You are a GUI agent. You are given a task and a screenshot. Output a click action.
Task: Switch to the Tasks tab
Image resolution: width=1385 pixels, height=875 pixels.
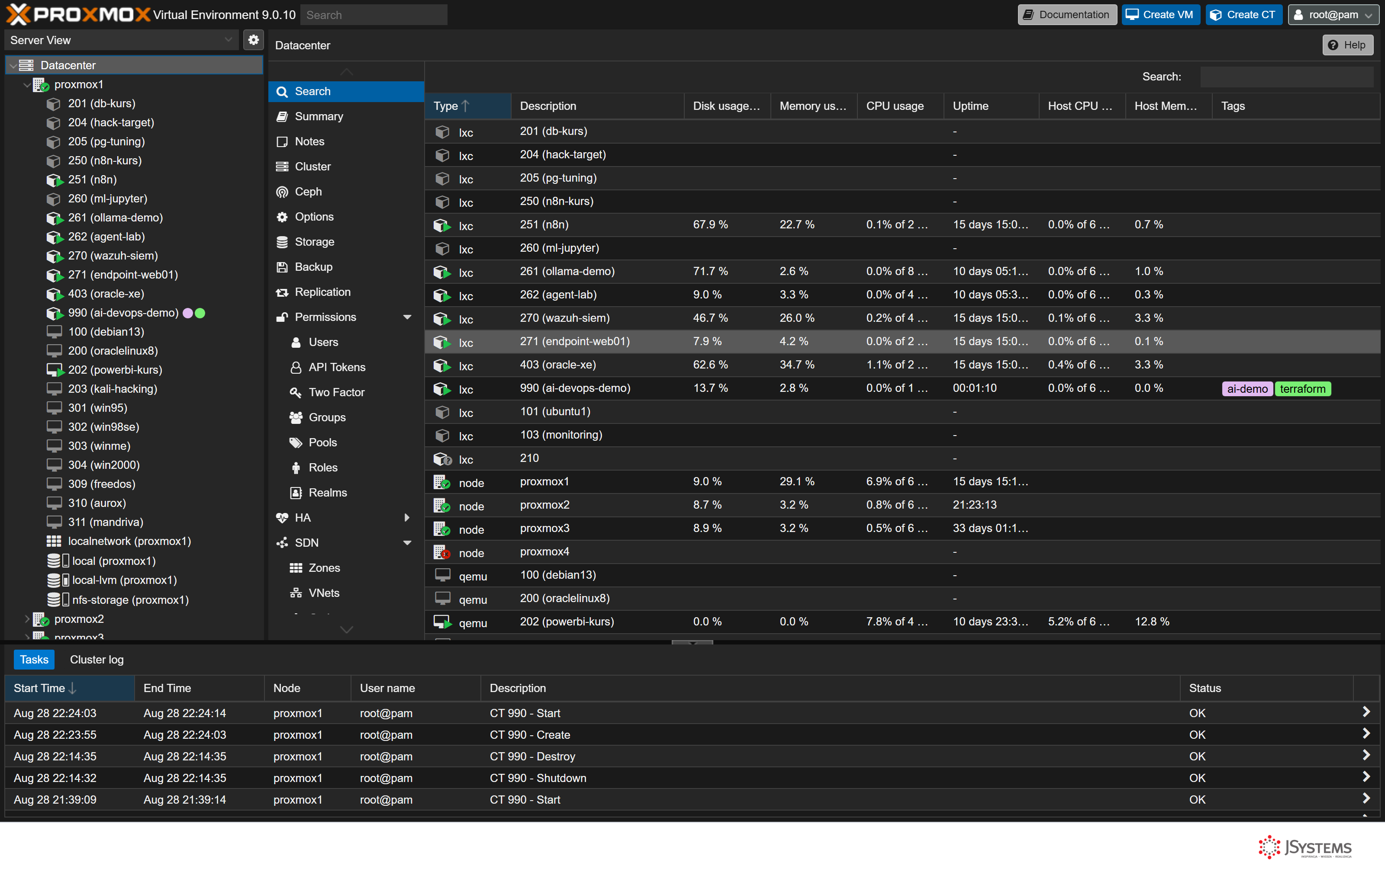pos(34,660)
